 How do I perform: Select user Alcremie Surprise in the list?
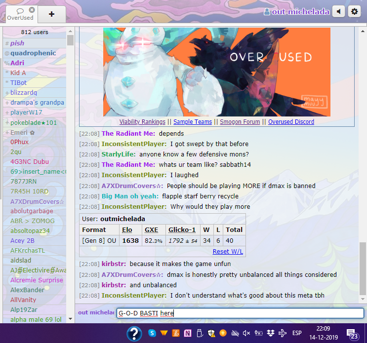35,280
